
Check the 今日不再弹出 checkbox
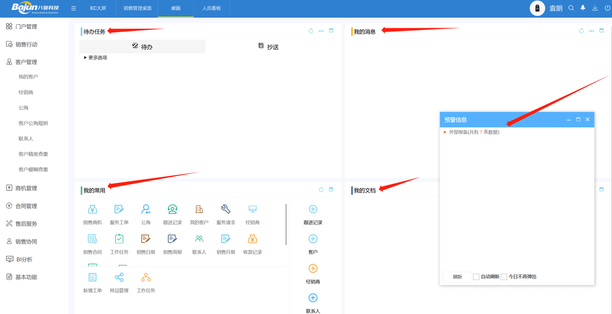coord(504,277)
